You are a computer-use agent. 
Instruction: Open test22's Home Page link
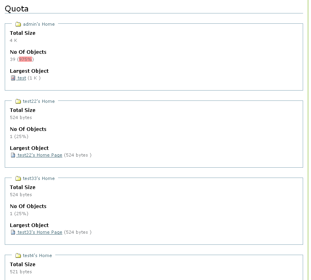click(39, 155)
